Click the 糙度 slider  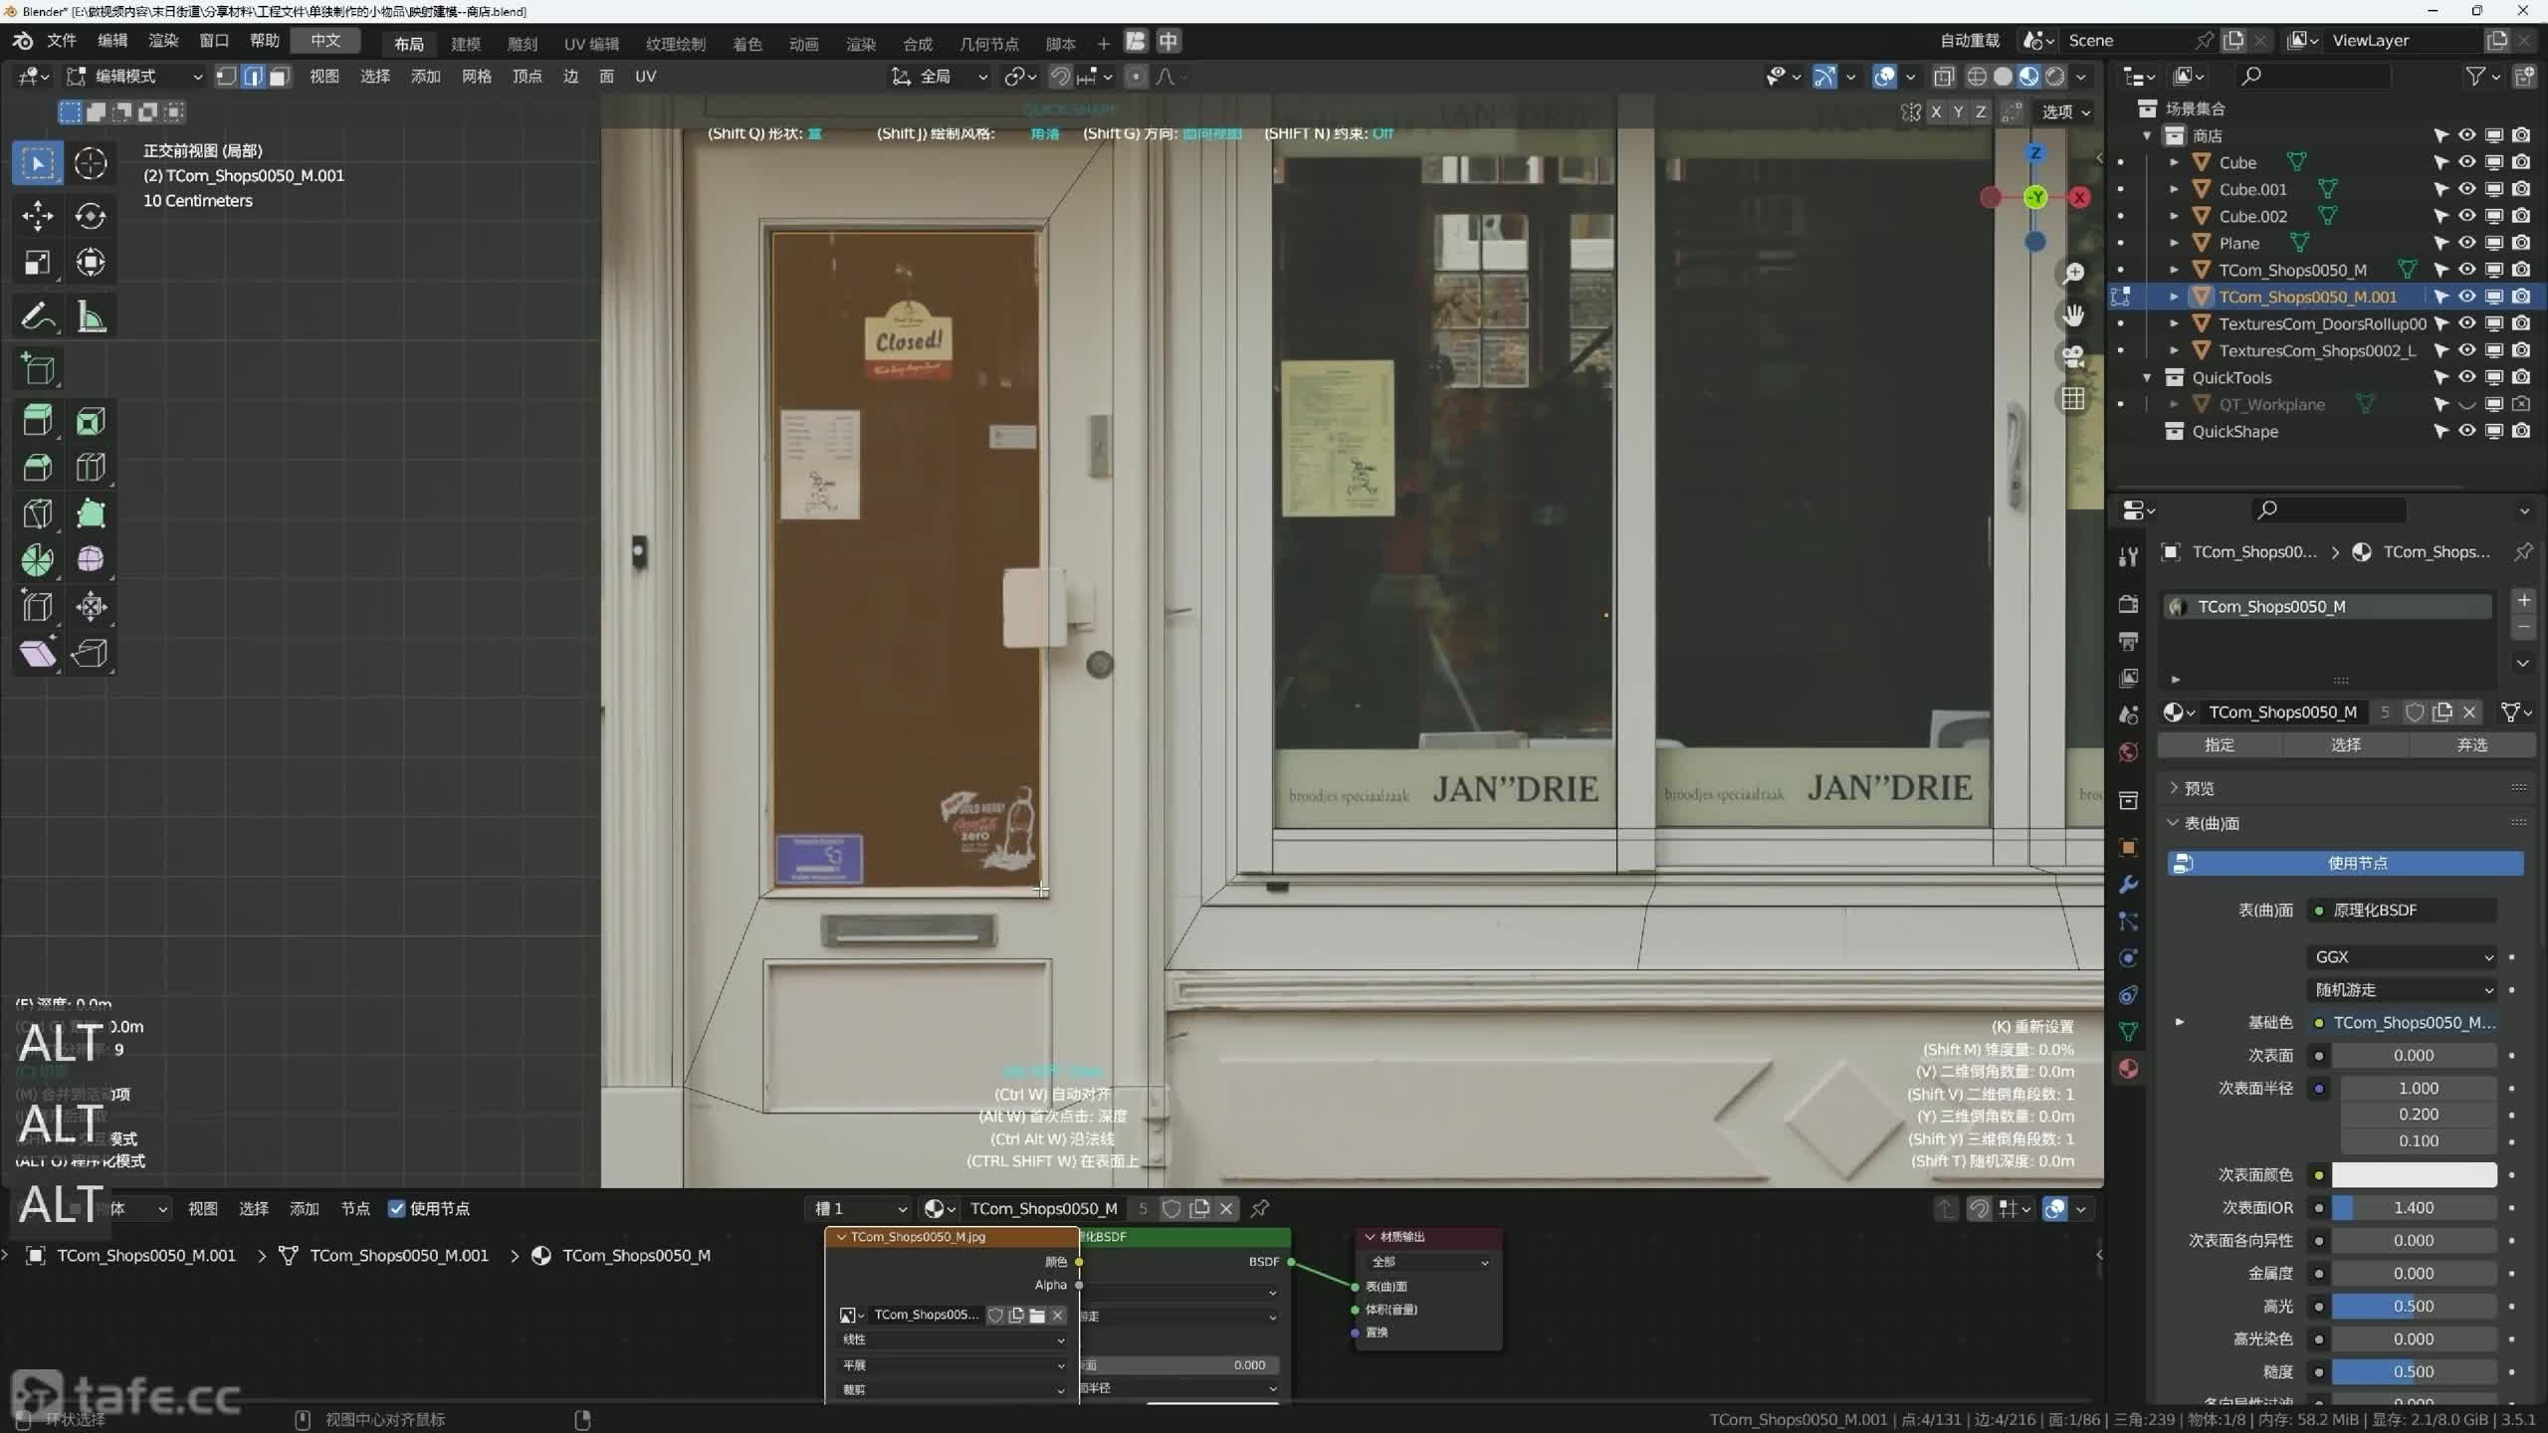click(2414, 1372)
